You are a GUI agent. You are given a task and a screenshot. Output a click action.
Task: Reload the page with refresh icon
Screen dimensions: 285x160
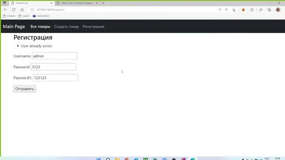pyautogui.click(x=14, y=10)
